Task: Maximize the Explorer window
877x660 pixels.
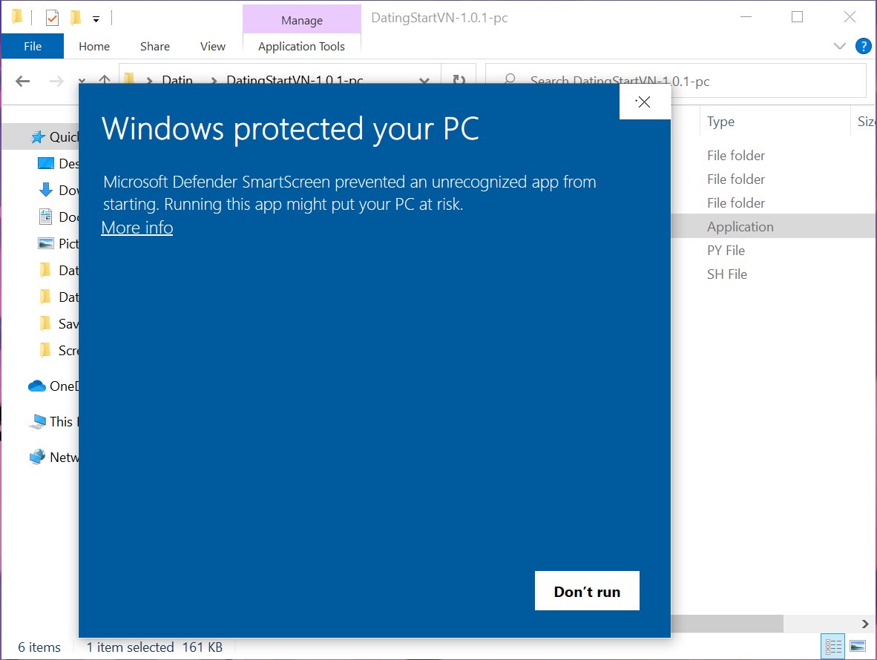Action: pyautogui.click(x=797, y=17)
